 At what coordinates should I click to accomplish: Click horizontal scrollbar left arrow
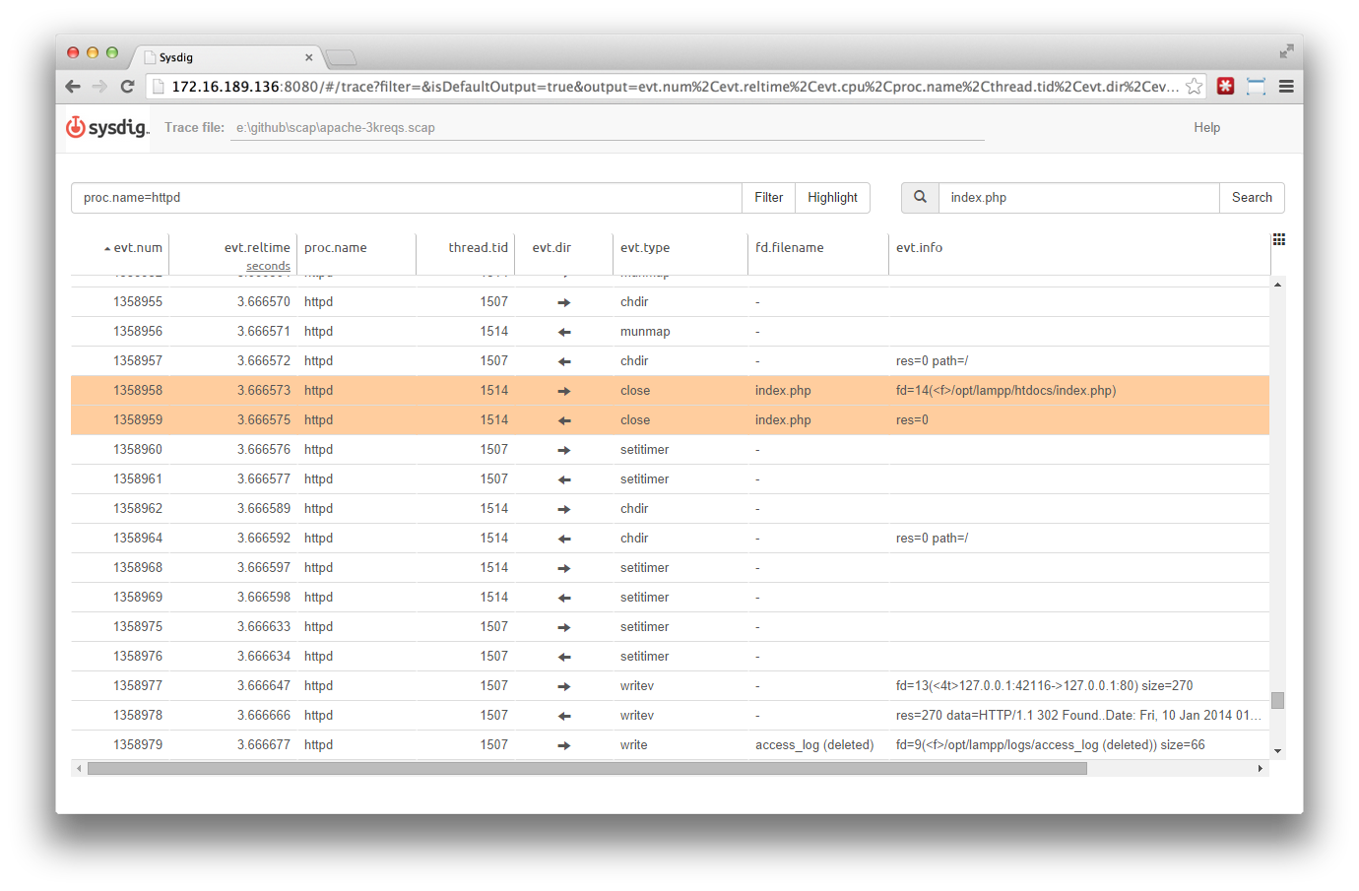pos(79,768)
